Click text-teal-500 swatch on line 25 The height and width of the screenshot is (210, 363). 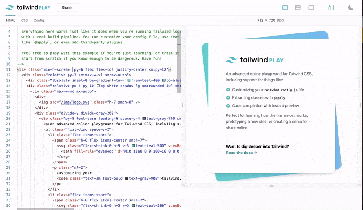click(133, 146)
